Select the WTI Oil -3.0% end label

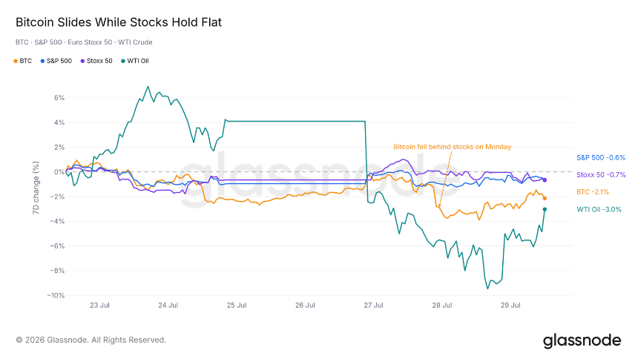pos(599,210)
